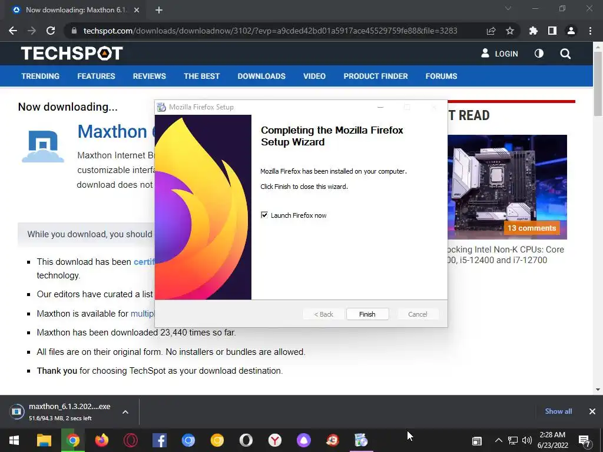Open File Explorer from taskbar
Screen dimensions: 603x452
pyautogui.click(x=44, y=440)
